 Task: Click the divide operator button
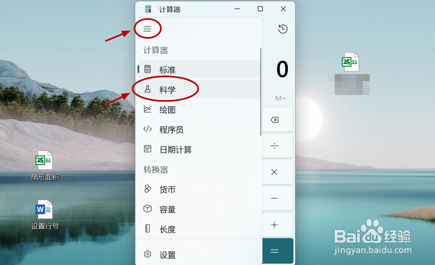[278, 146]
